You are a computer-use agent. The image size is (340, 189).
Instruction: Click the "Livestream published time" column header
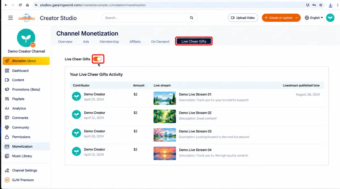tap(301, 85)
